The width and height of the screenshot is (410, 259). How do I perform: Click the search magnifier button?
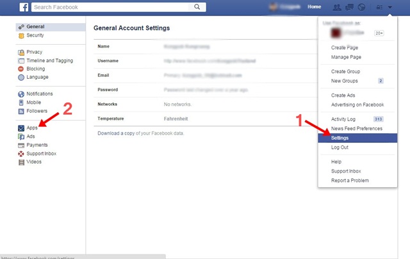tap(197, 7)
